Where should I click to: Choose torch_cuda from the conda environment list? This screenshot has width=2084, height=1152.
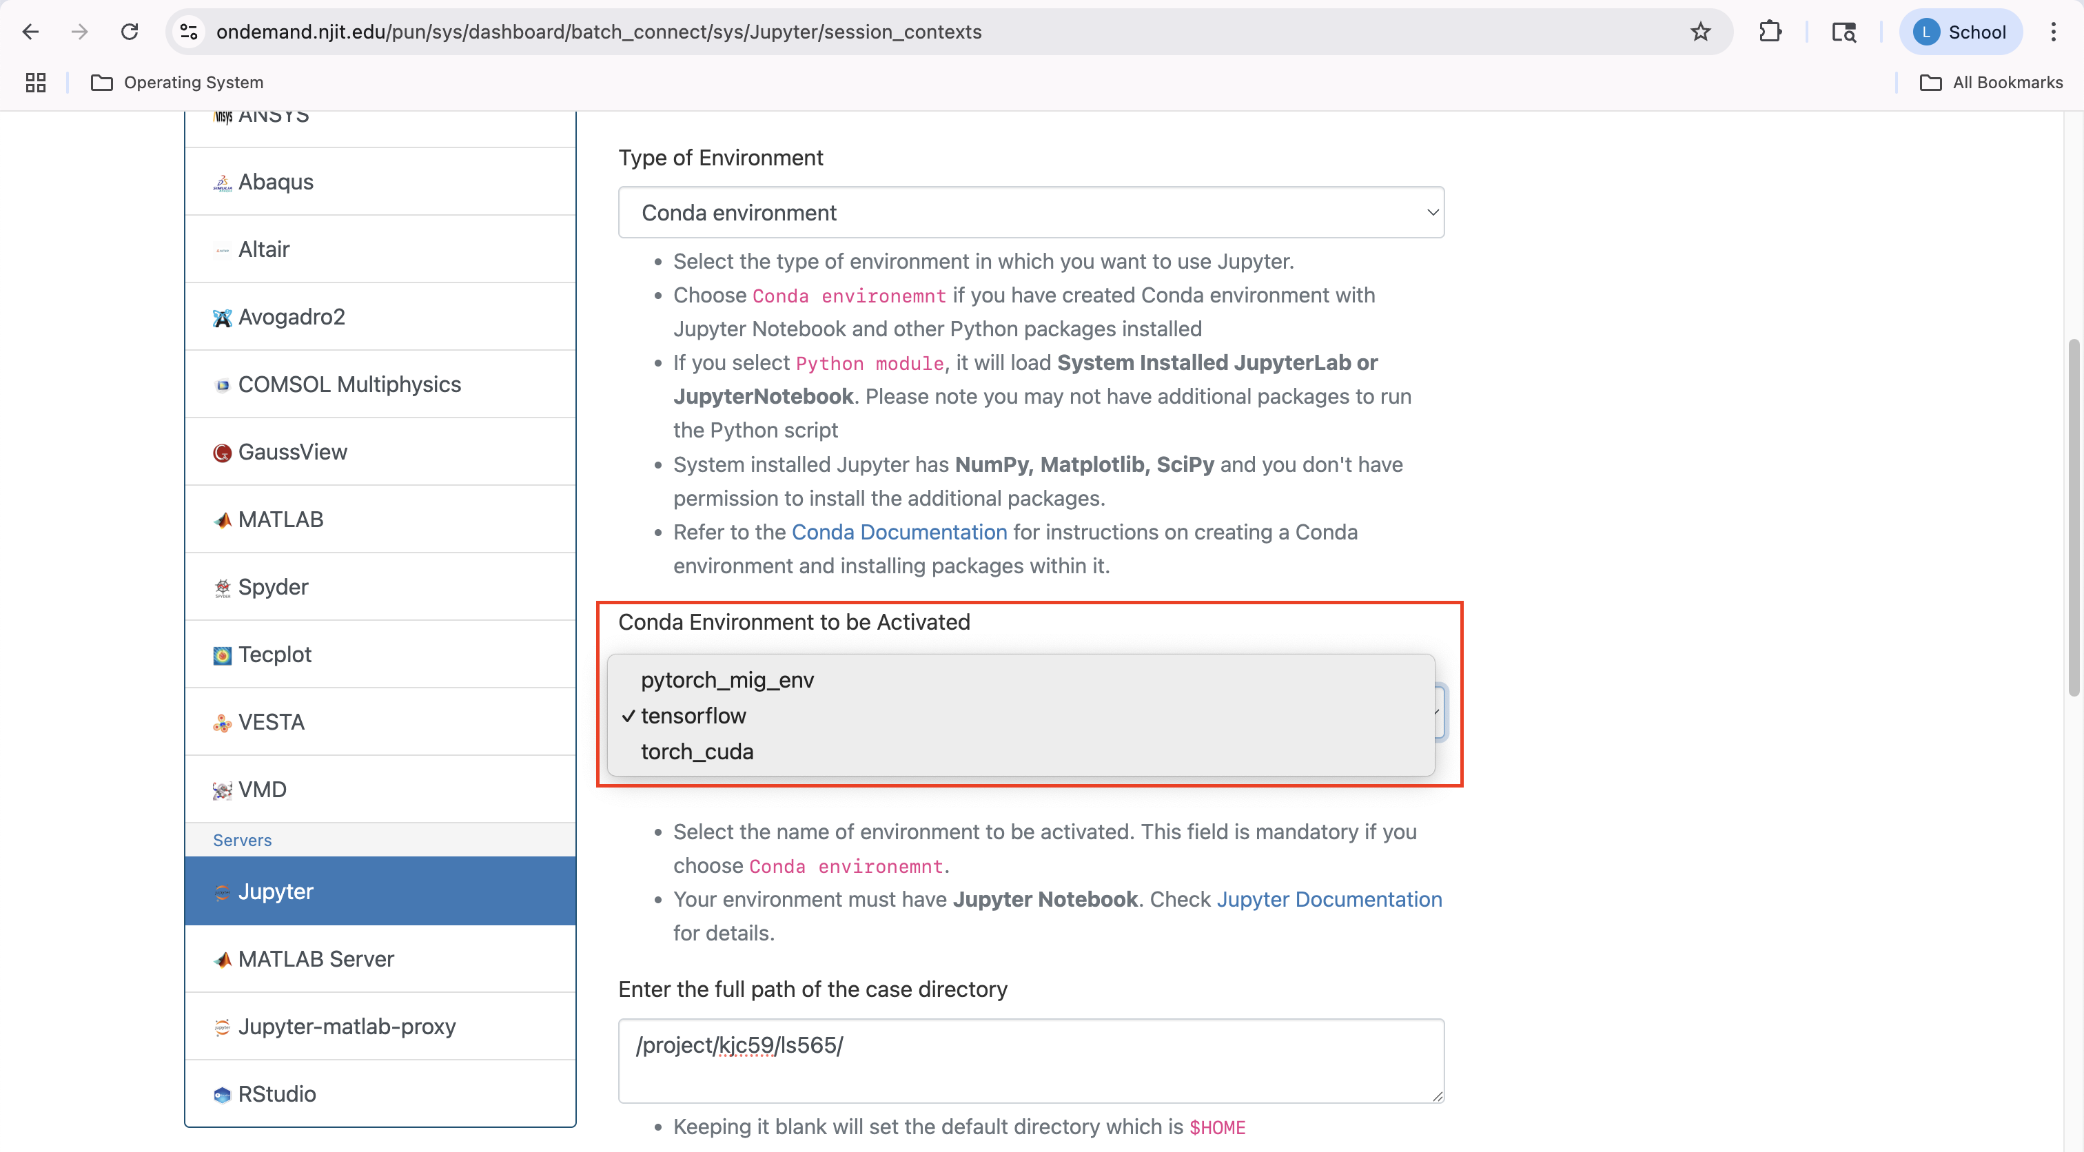(1021, 752)
